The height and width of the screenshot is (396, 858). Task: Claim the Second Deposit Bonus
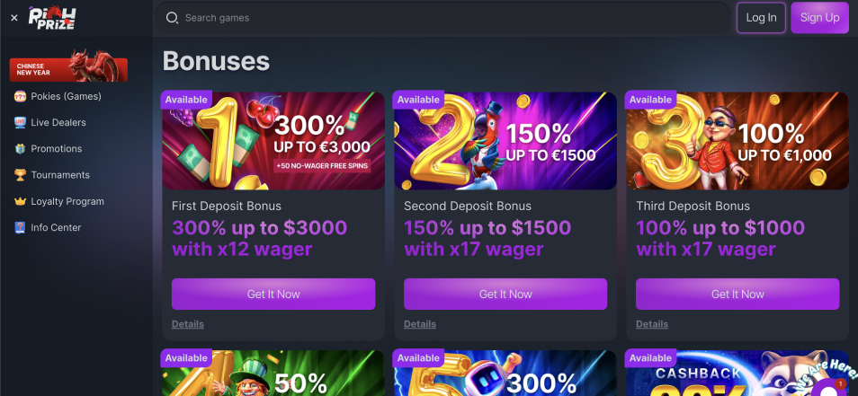(x=505, y=294)
